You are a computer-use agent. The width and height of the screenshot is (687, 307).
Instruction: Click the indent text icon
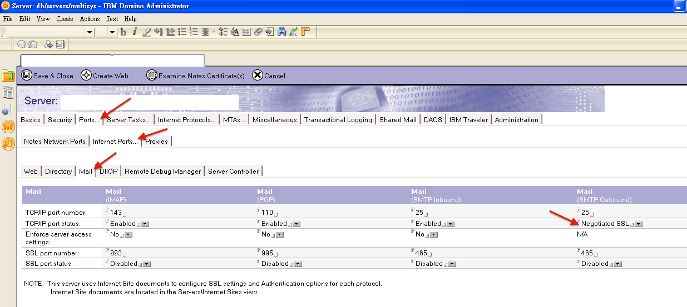158,32
